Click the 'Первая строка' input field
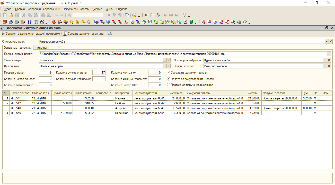335x185 pixels. click(x=46, y=73)
